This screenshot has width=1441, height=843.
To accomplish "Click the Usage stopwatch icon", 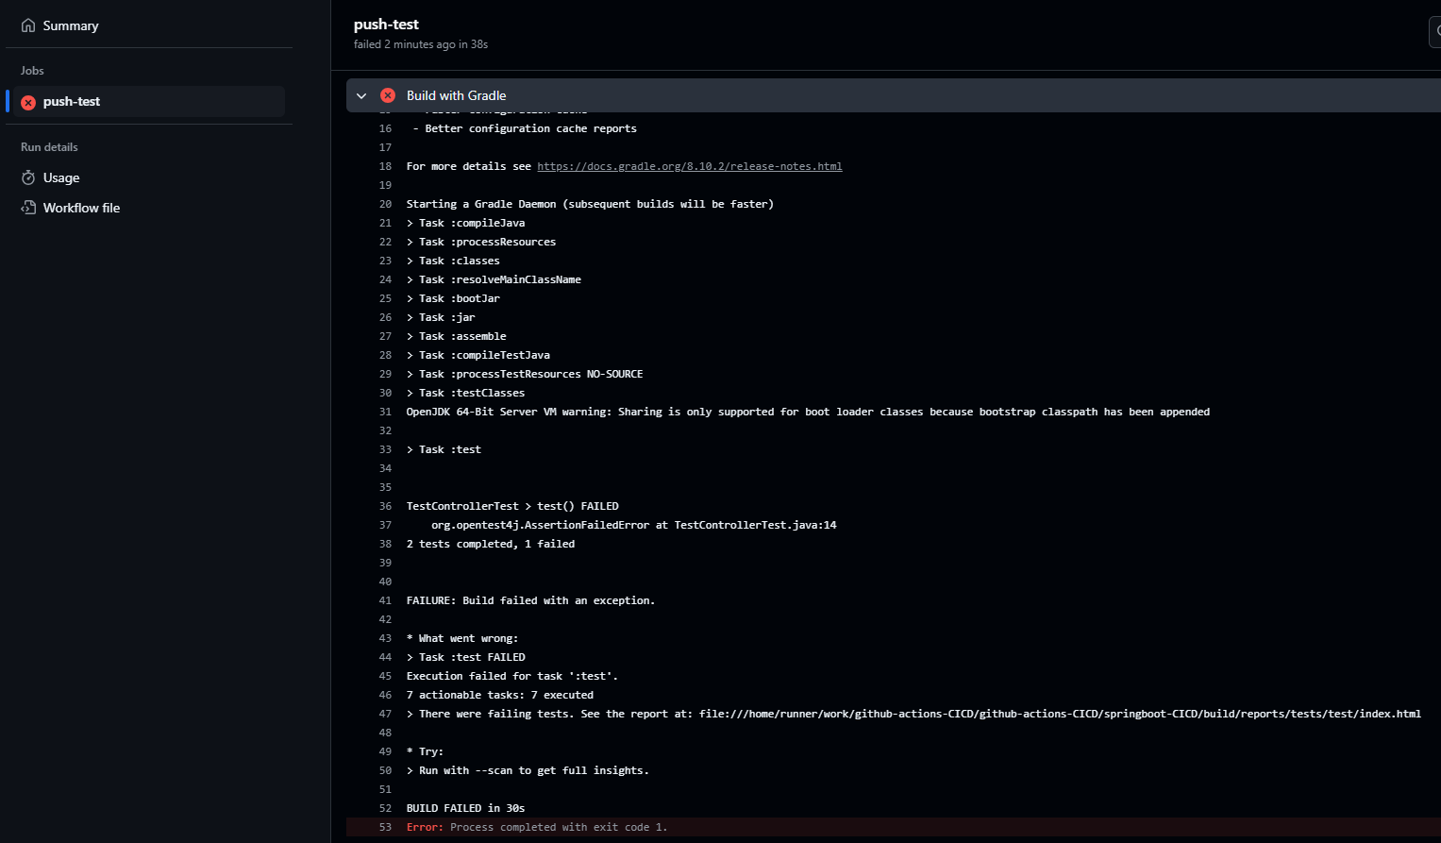I will (28, 177).
